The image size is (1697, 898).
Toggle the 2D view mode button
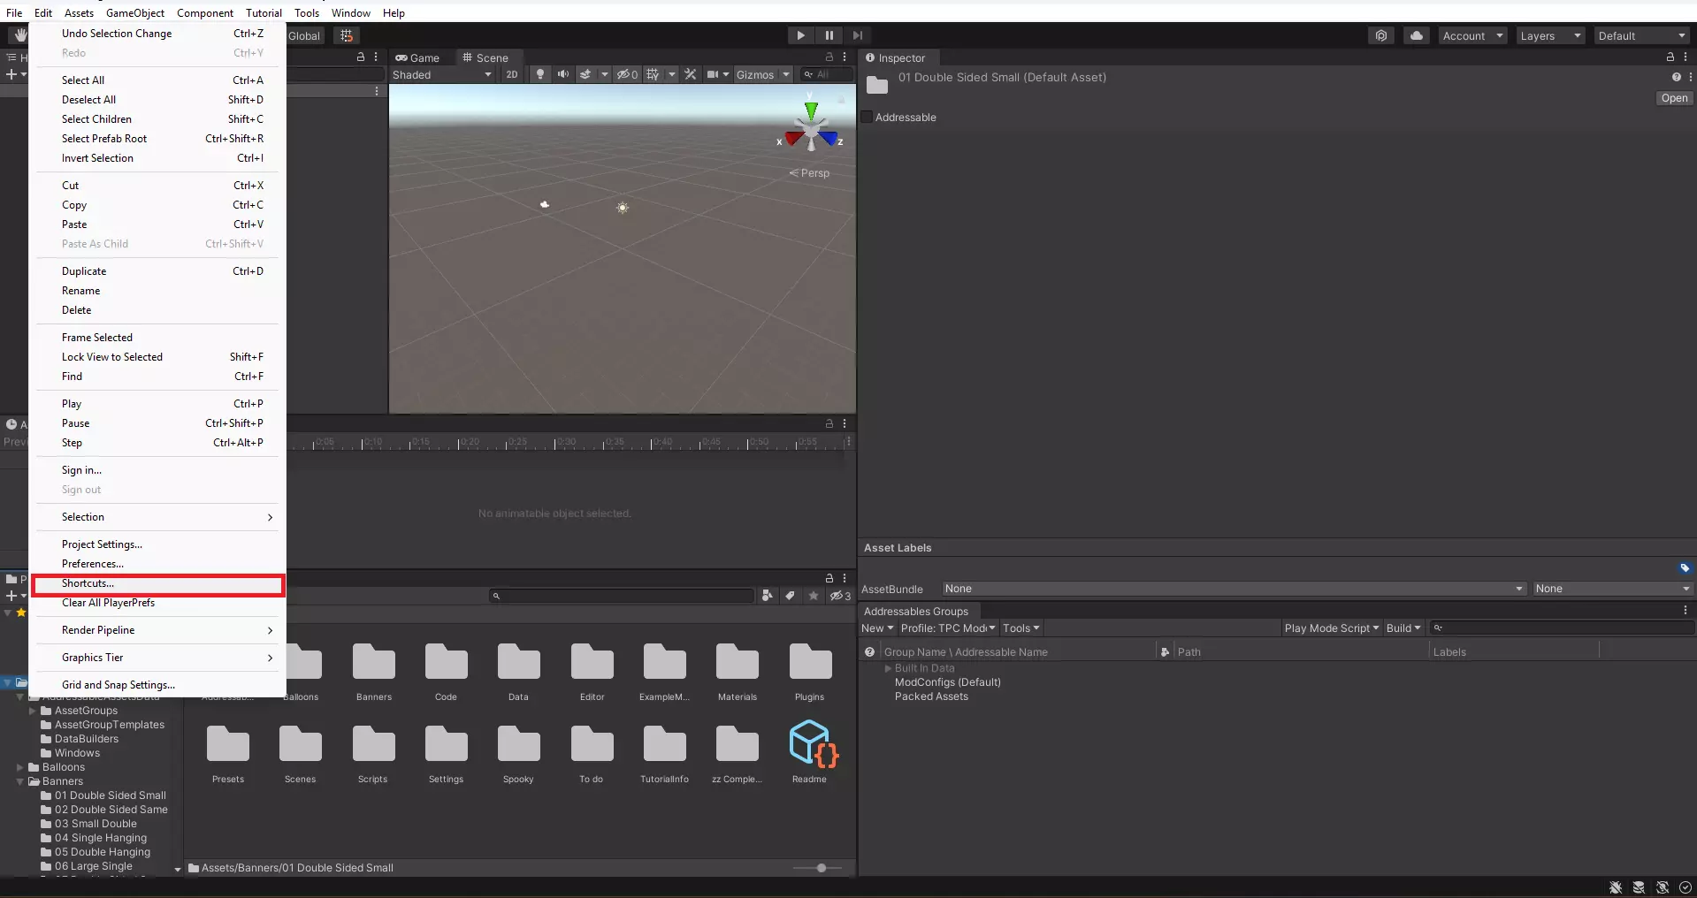[x=512, y=74]
